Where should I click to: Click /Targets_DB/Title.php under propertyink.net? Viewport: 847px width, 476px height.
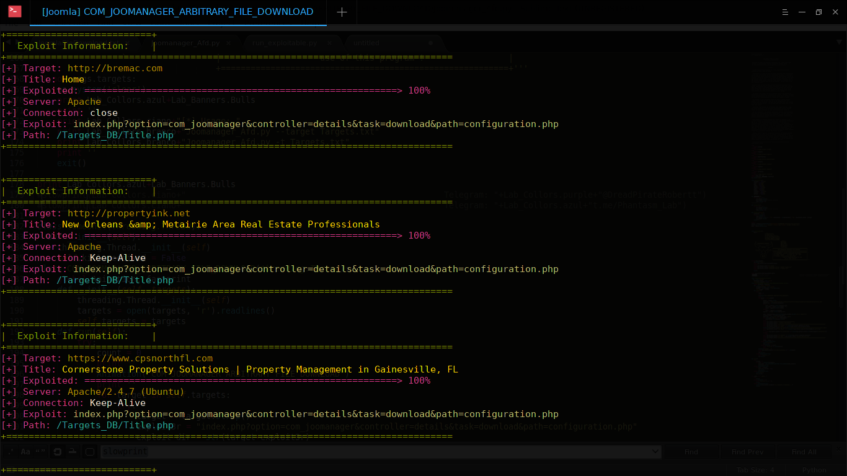pos(115,280)
